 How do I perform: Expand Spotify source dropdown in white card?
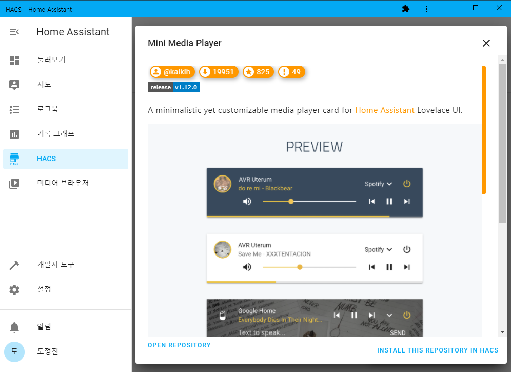tap(378, 250)
